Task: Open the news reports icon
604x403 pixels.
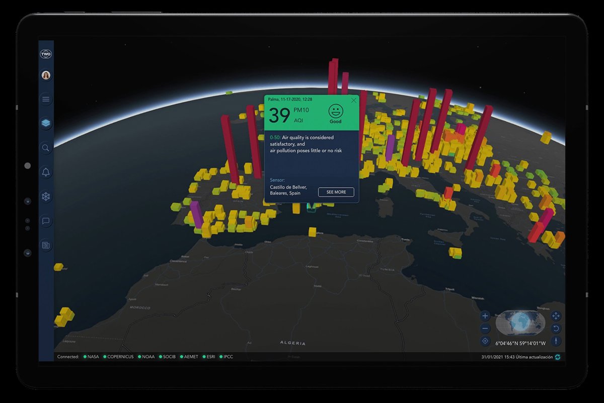Action: pyautogui.click(x=46, y=245)
